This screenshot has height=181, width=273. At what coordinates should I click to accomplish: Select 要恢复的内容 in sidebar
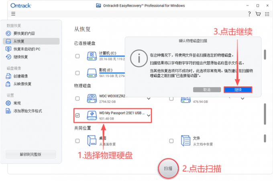(31, 33)
